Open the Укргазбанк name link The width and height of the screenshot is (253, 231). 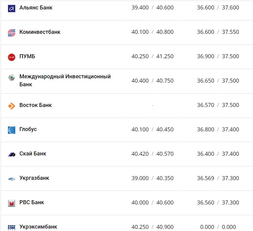(34, 178)
